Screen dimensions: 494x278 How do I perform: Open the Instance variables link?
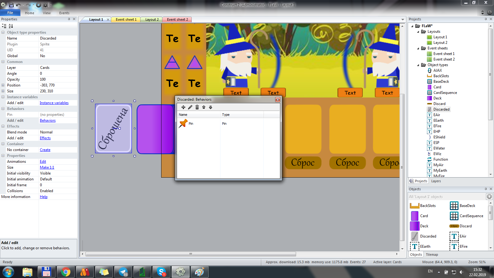[54, 103]
